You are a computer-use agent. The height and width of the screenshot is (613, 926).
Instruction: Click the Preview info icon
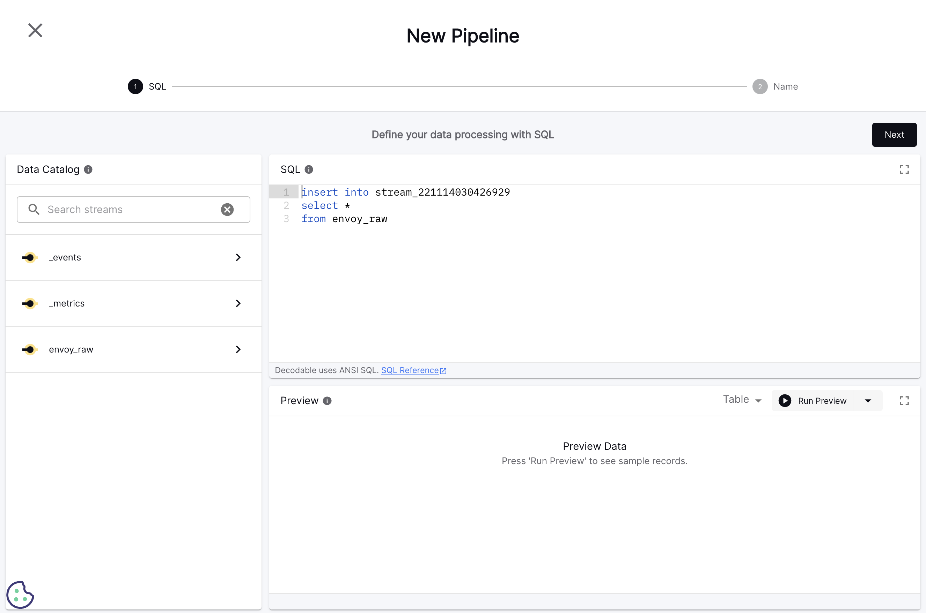coord(327,401)
